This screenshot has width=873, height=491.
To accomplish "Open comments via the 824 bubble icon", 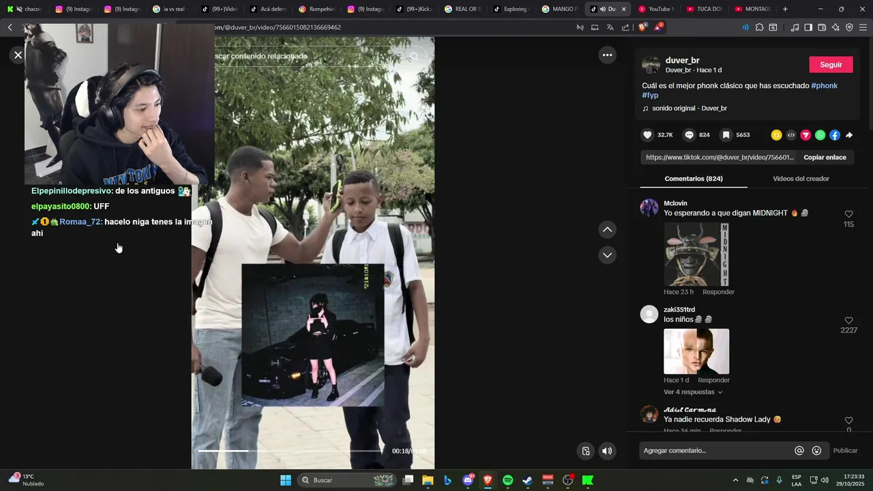I will tap(690, 135).
